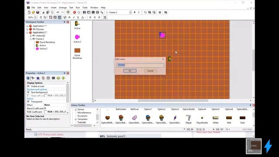This screenshot has height=157, width=279.
Task: Click the name text field in Edit name dialog
Action: [x=140, y=65]
